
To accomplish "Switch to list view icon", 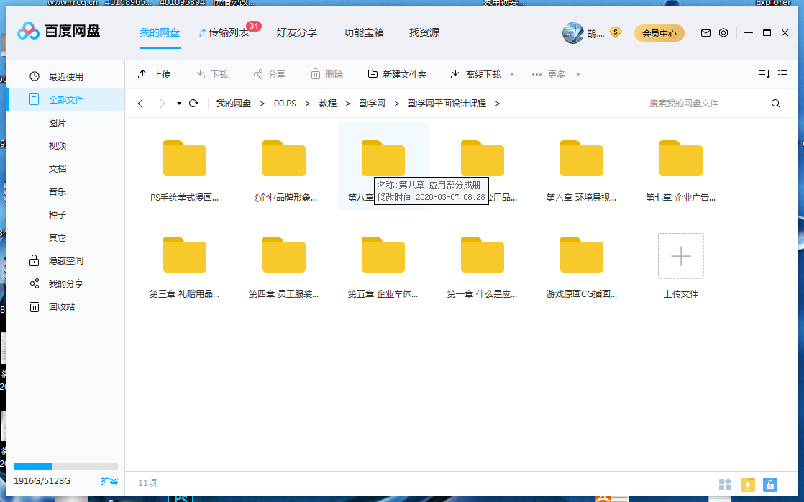I will pos(782,74).
